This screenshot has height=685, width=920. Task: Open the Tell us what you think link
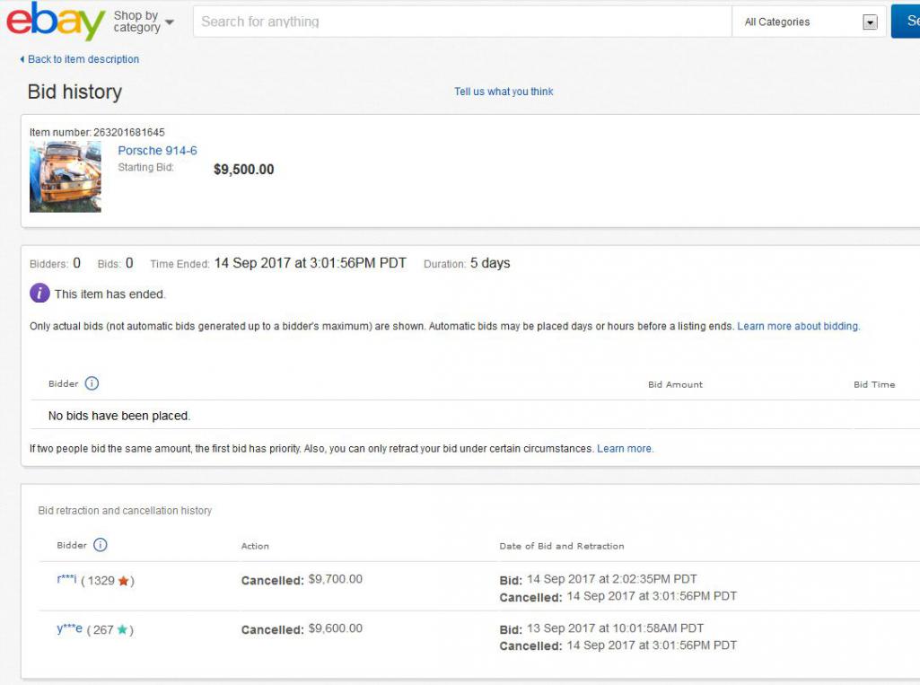click(x=504, y=92)
